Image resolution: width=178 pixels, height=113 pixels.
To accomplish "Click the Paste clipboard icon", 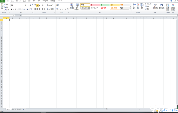I will (x=2, y=5).
